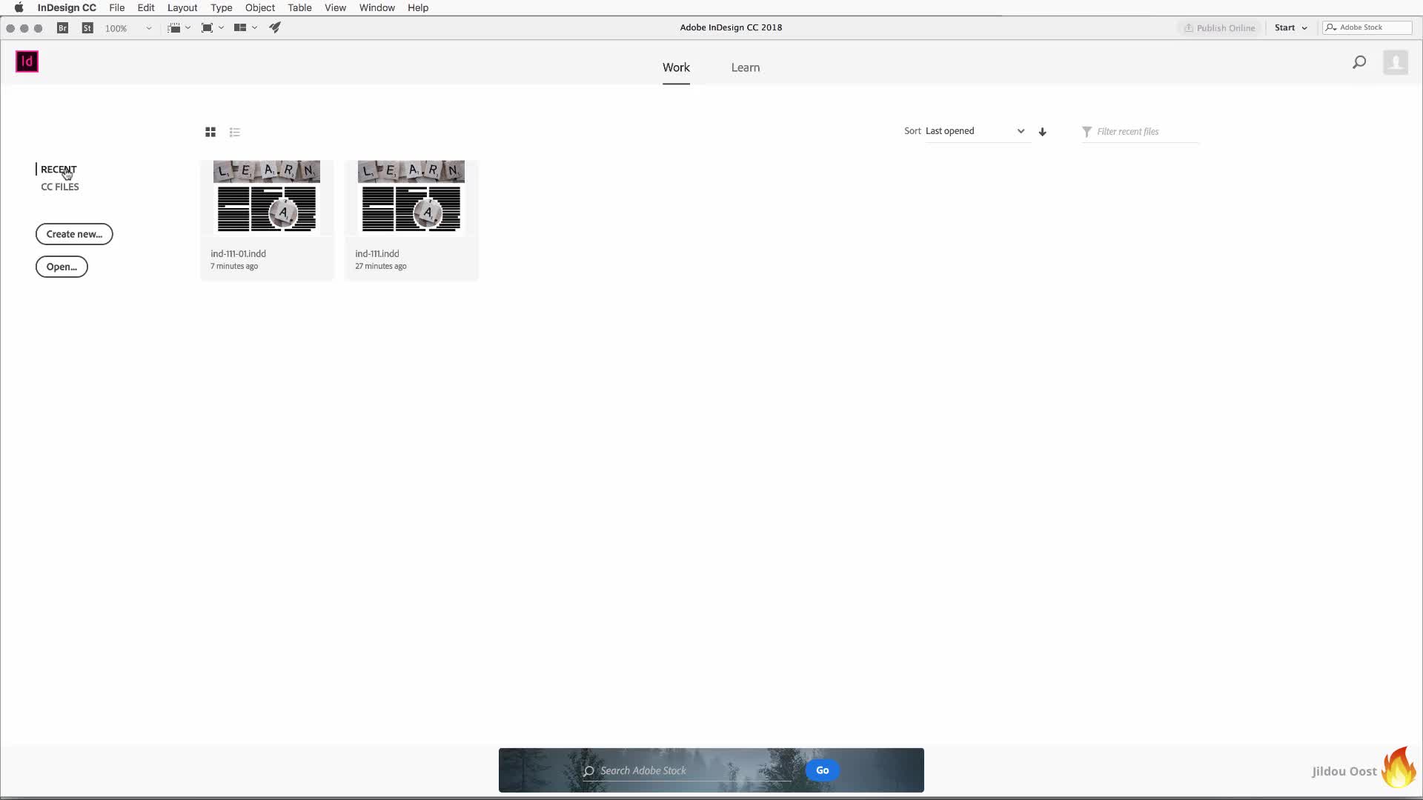The width and height of the screenshot is (1423, 800).
Task: Click the Open... button
Action: (62, 267)
